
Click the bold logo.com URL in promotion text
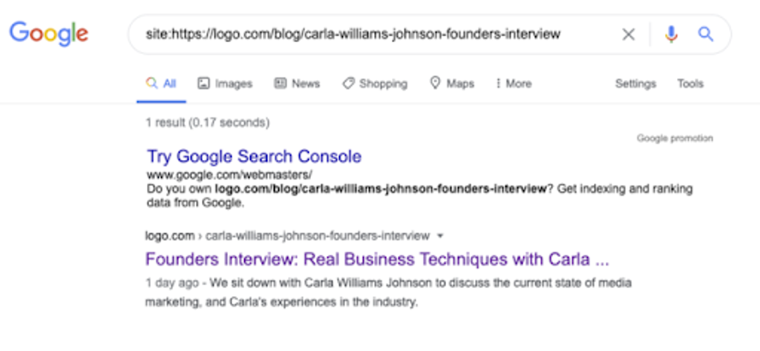pos(381,189)
